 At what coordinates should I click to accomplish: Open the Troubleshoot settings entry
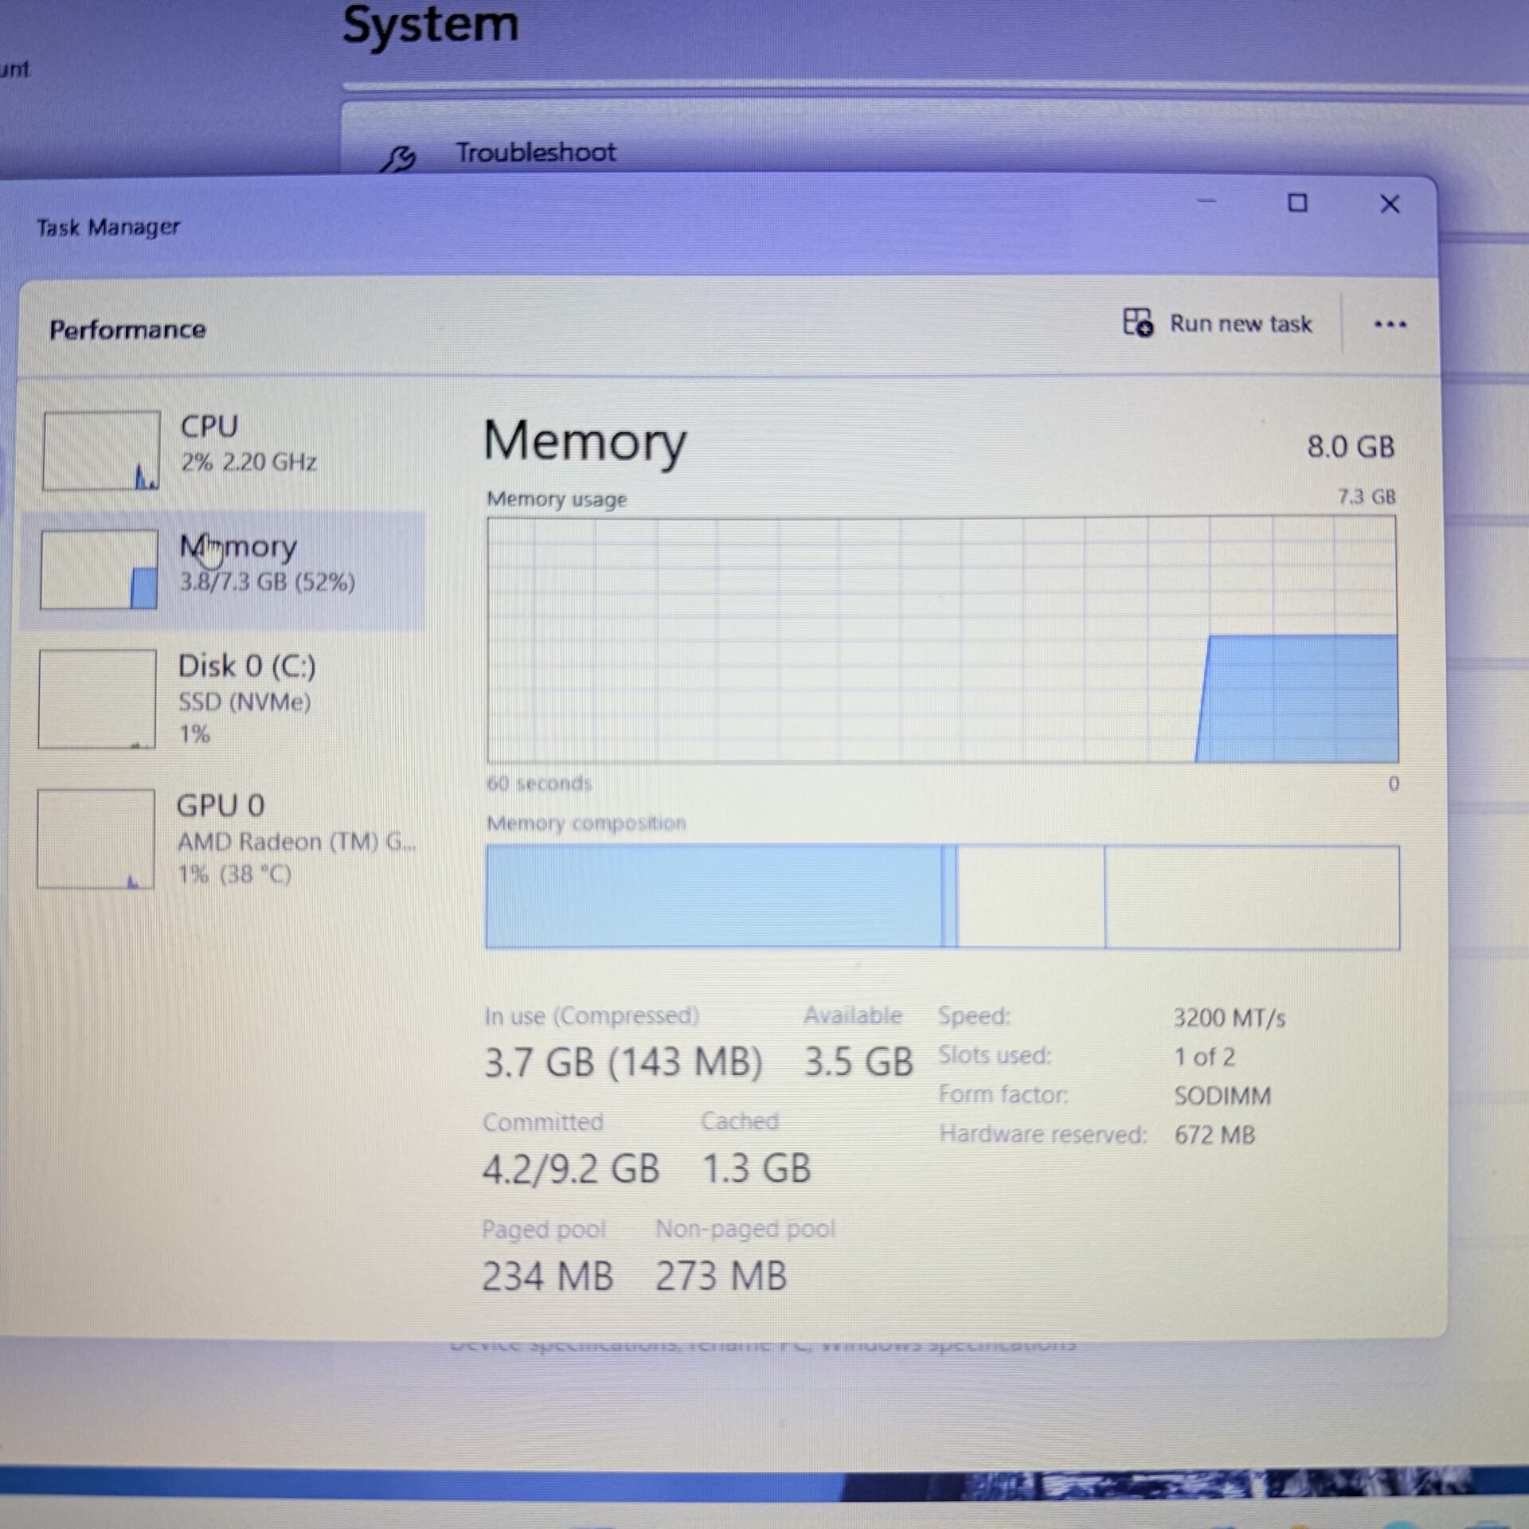pyautogui.click(x=535, y=152)
